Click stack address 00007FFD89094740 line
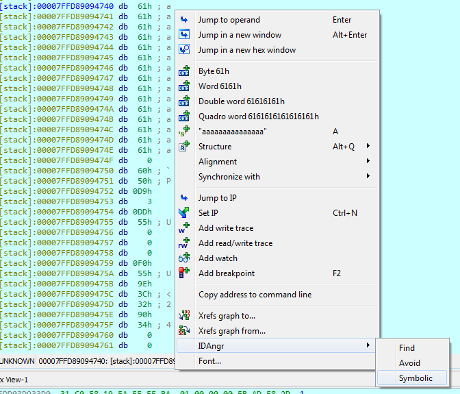460x394 pixels. [x=86, y=6]
